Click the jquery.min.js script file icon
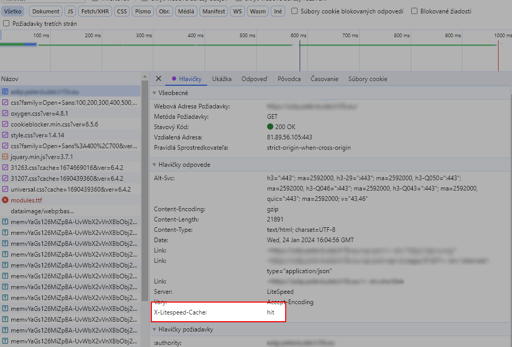This screenshot has height=347, width=512. (x=5, y=156)
